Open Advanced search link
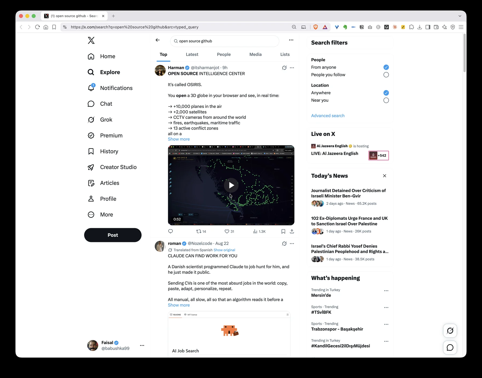The width and height of the screenshot is (482, 378). click(x=328, y=116)
